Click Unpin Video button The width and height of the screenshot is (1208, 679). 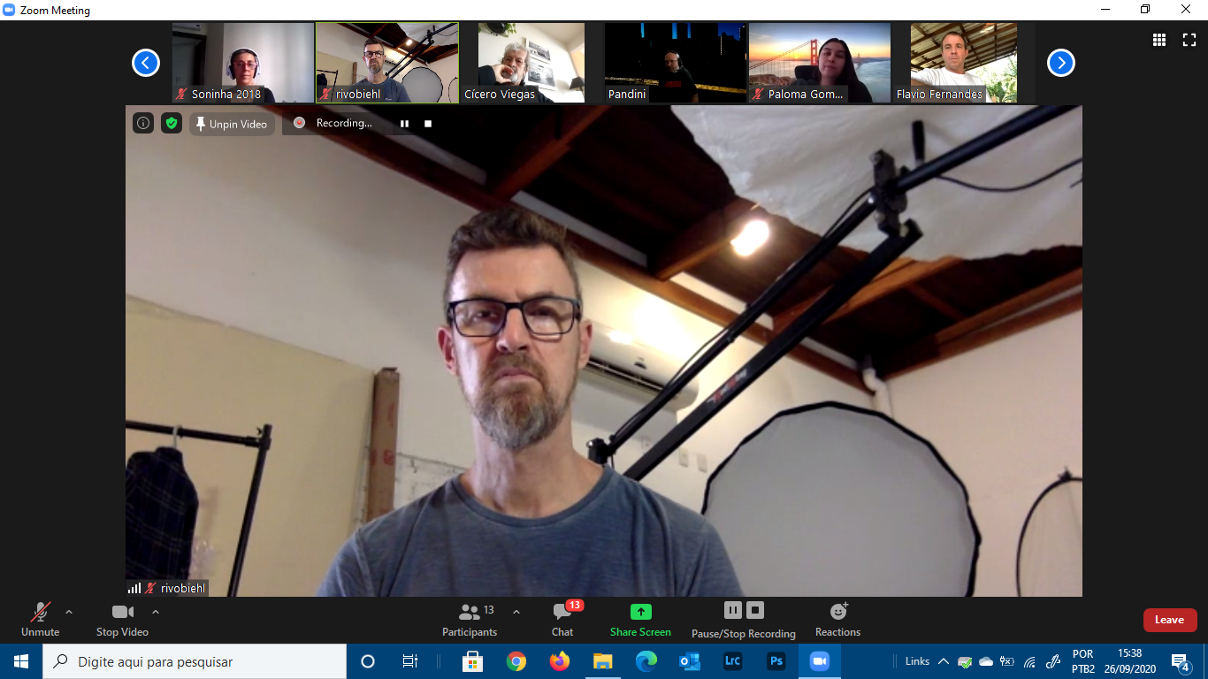pyautogui.click(x=232, y=124)
